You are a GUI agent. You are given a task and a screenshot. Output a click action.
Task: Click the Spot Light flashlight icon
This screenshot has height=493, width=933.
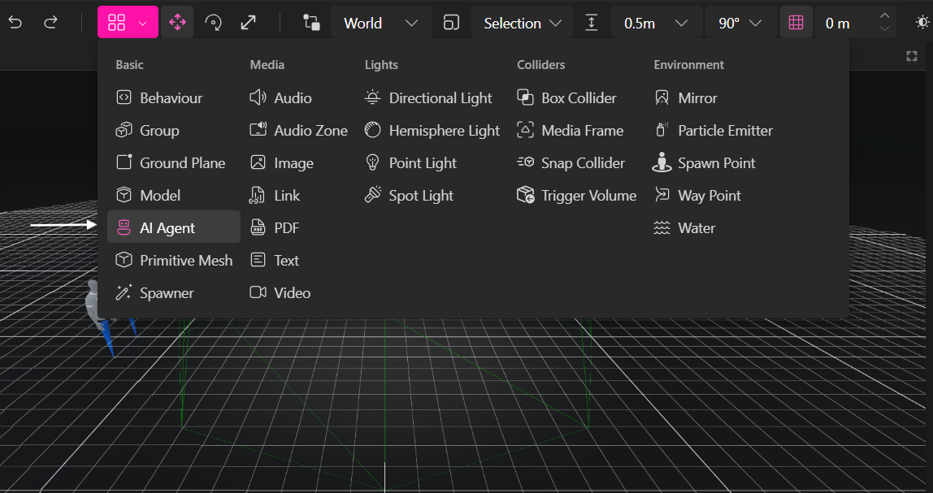pos(372,194)
